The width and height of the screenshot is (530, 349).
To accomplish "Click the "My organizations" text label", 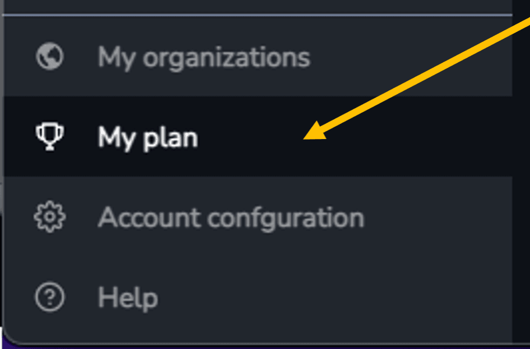I will pos(204,58).
